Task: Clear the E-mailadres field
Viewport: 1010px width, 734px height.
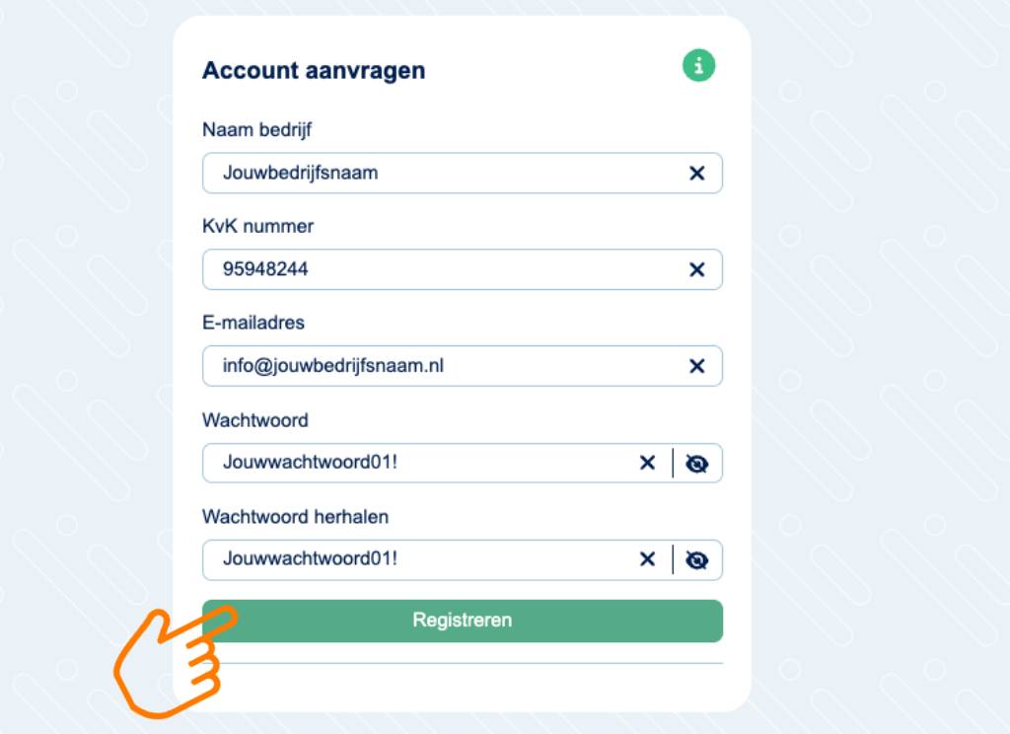Action: click(x=696, y=367)
